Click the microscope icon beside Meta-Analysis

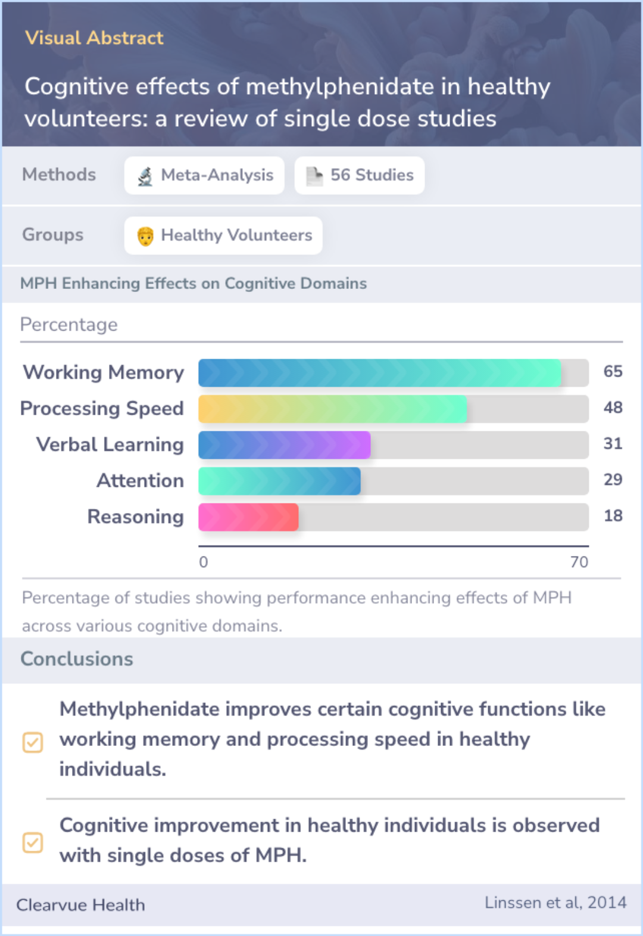[145, 176]
